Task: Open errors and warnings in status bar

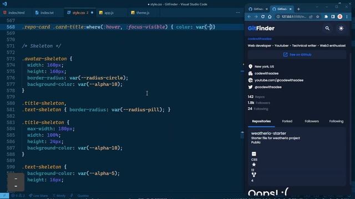Action: coord(18,196)
